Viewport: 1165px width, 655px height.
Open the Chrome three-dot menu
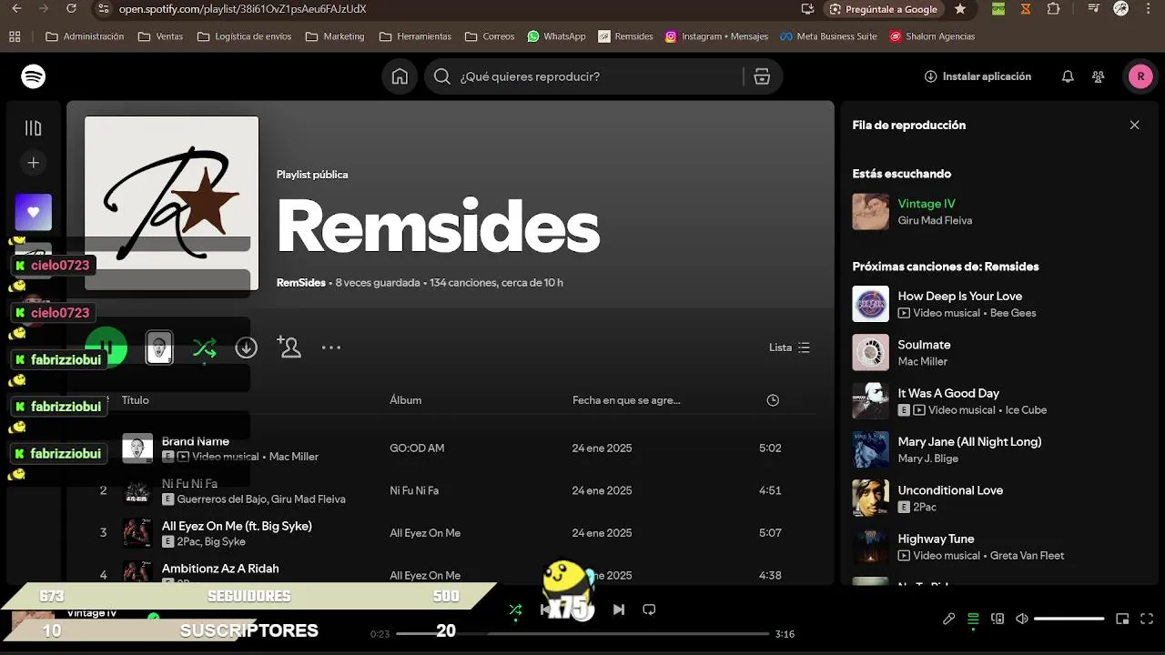click(1149, 9)
